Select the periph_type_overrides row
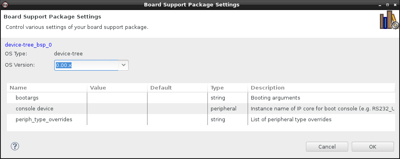 [x=201, y=119]
